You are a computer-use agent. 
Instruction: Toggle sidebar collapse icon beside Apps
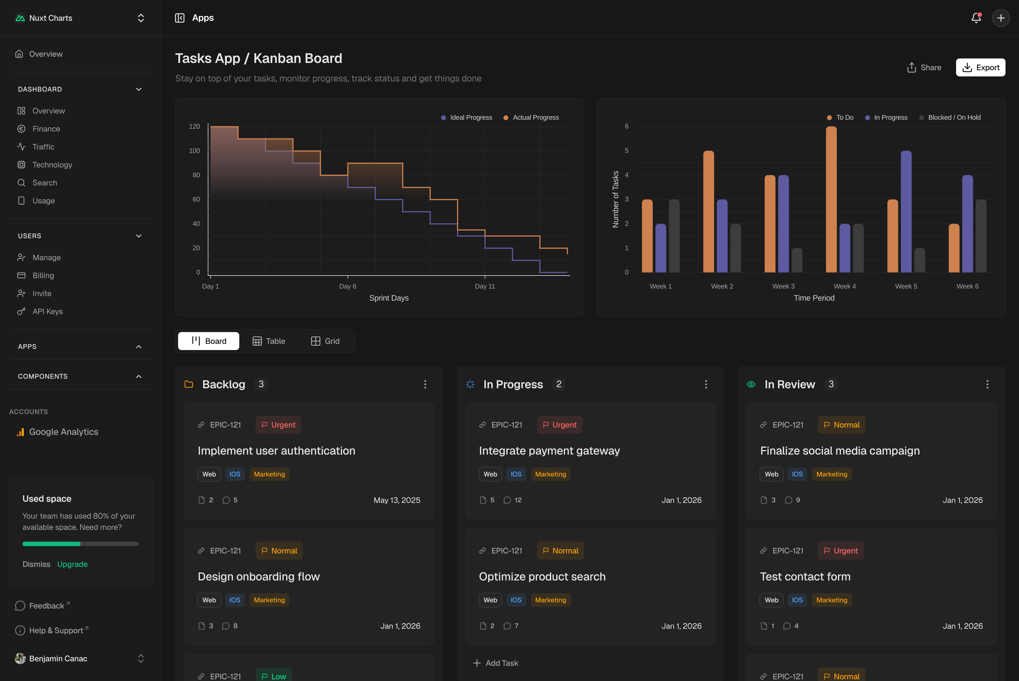point(179,18)
